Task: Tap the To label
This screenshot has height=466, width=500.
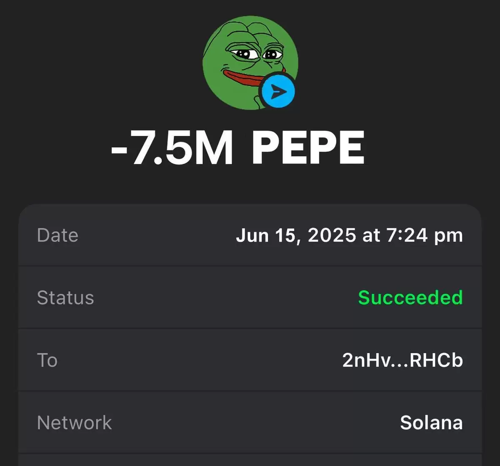Action: point(47,360)
